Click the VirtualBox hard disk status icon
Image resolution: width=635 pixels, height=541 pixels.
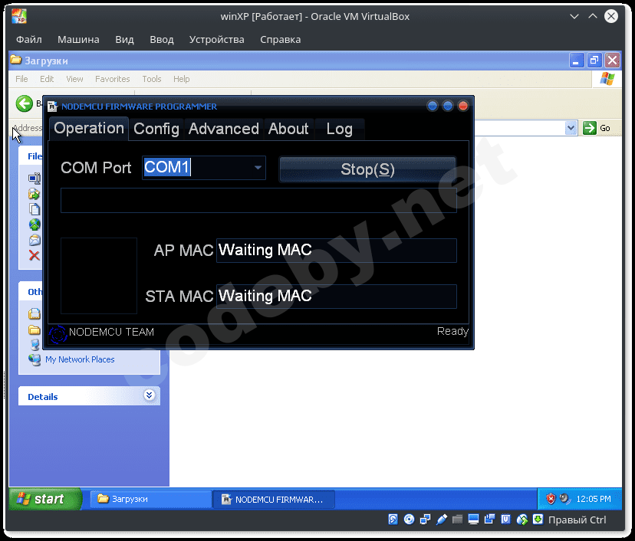click(393, 520)
